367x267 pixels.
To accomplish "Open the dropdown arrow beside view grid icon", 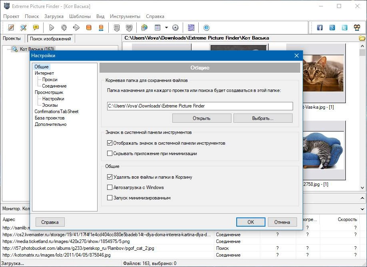I will [166, 28].
